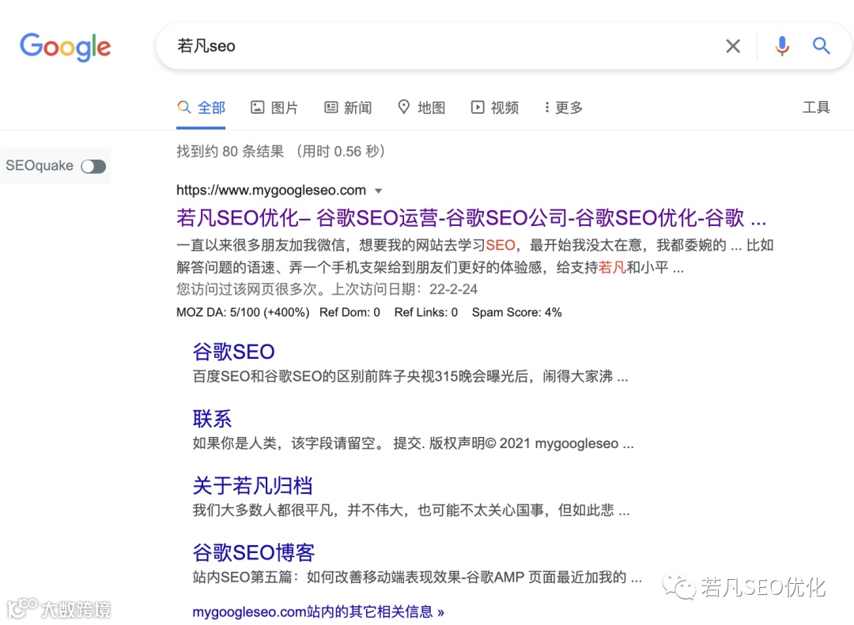Viewport: 854px width, 625px height.
Task: Switch to the 视频 tab
Action: pos(494,107)
